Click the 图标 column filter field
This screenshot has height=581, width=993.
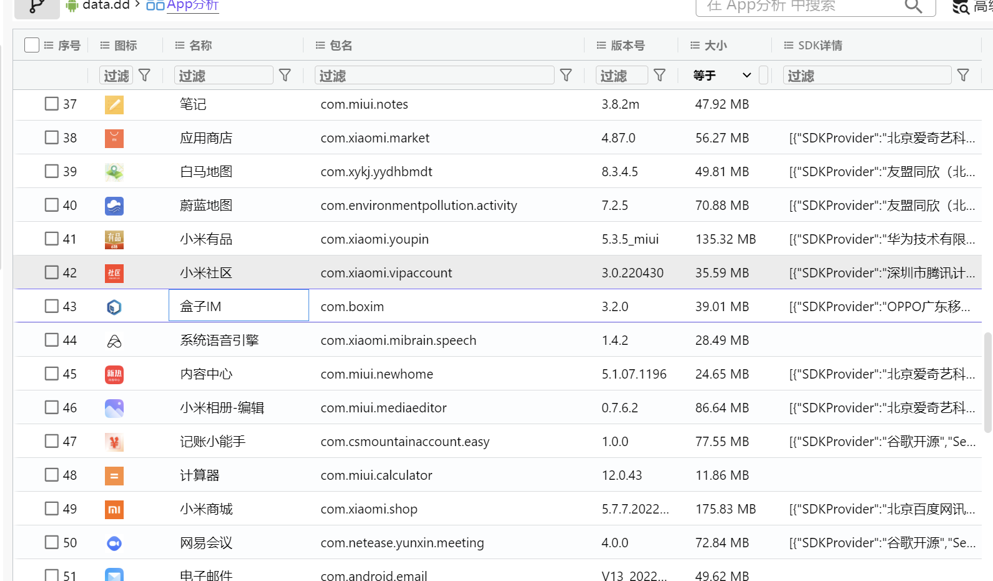116,75
